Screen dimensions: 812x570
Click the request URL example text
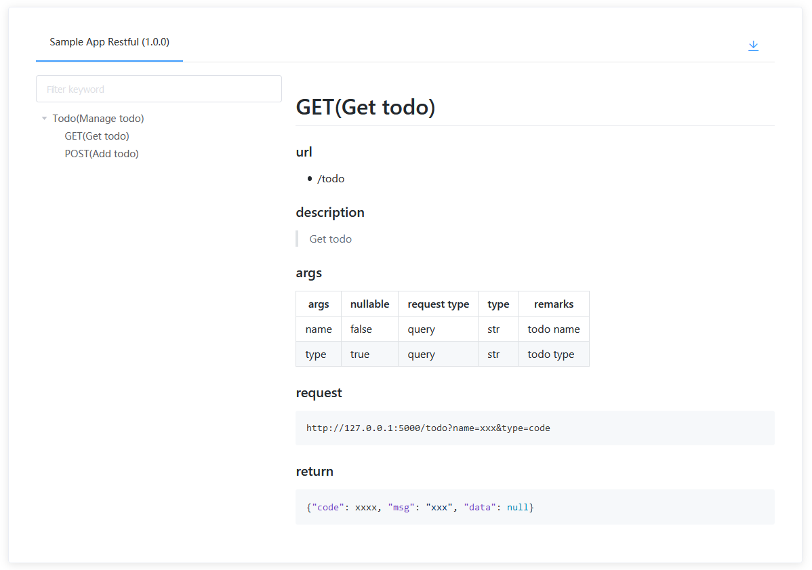coord(428,428)
